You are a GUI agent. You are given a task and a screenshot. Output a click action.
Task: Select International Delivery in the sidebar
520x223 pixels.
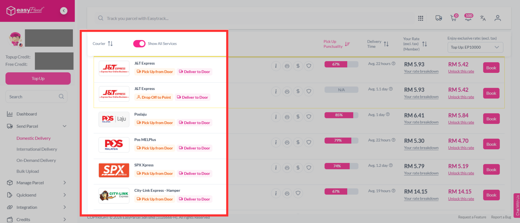point(37,149)
